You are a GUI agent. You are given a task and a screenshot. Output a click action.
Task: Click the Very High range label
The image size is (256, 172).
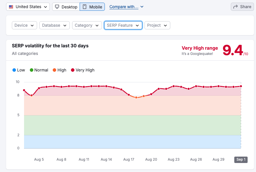click(x=200, y=48)
